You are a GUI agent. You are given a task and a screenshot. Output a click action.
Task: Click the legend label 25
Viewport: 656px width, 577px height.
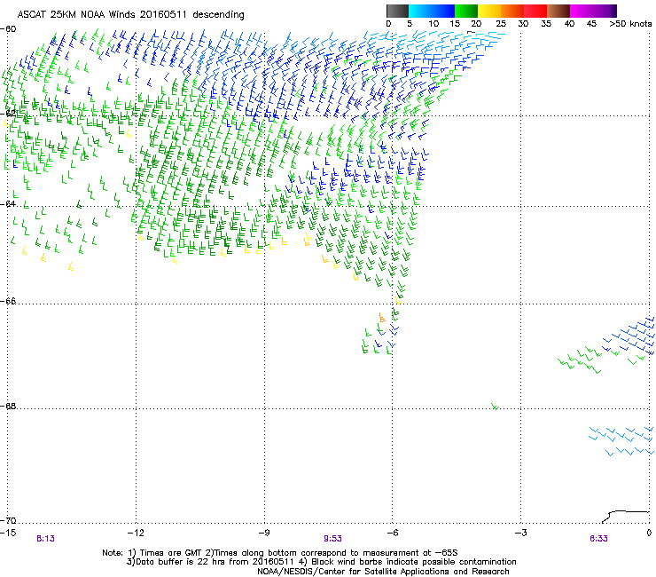[501, 24]
